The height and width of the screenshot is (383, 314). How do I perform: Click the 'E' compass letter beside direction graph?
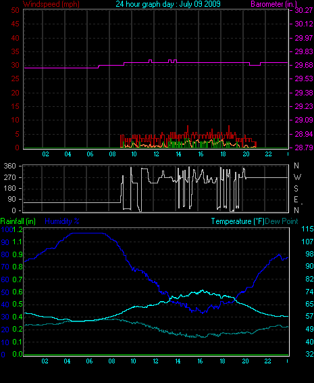[296, 200]
